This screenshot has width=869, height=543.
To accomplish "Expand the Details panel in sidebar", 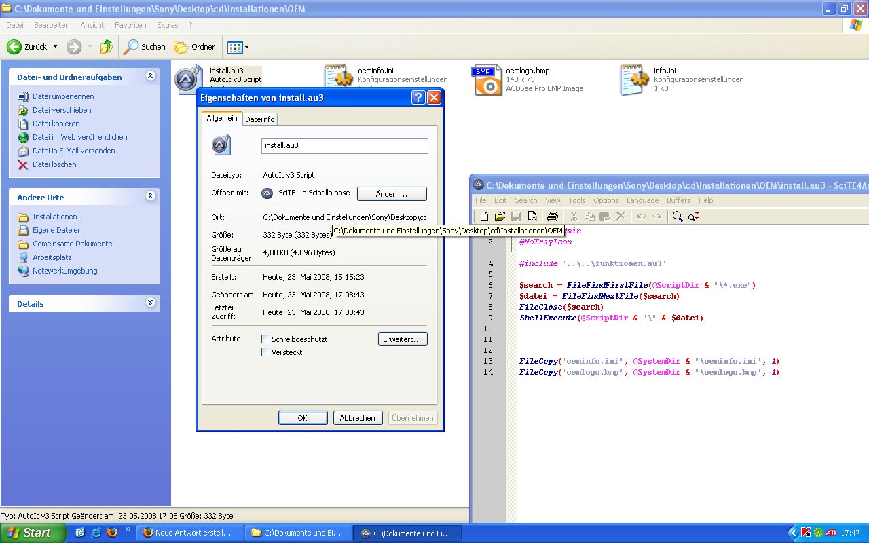I will tap(150, 303).
